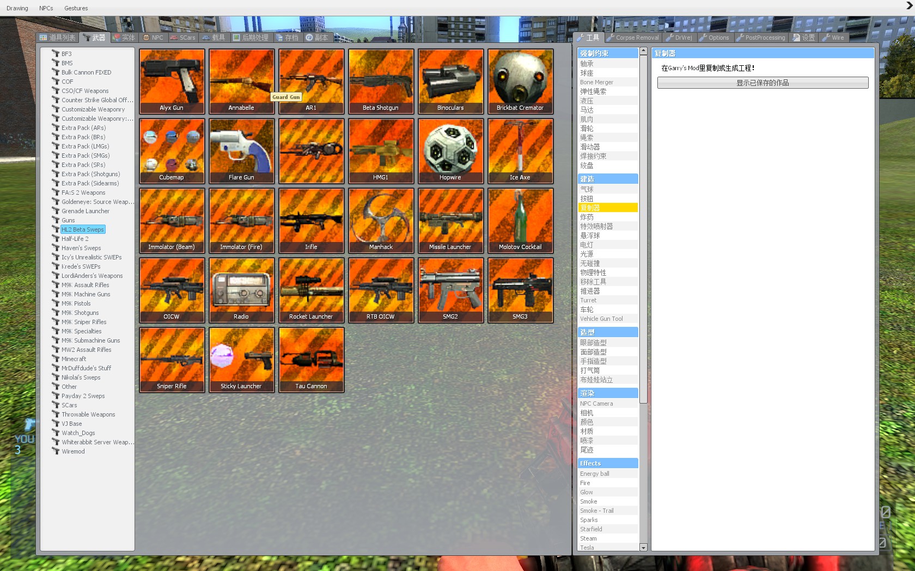Image resolution: width=915 pixels, height=571 pixels.
Task: Select the Flare Gun icon
Action: click(241, 151)
